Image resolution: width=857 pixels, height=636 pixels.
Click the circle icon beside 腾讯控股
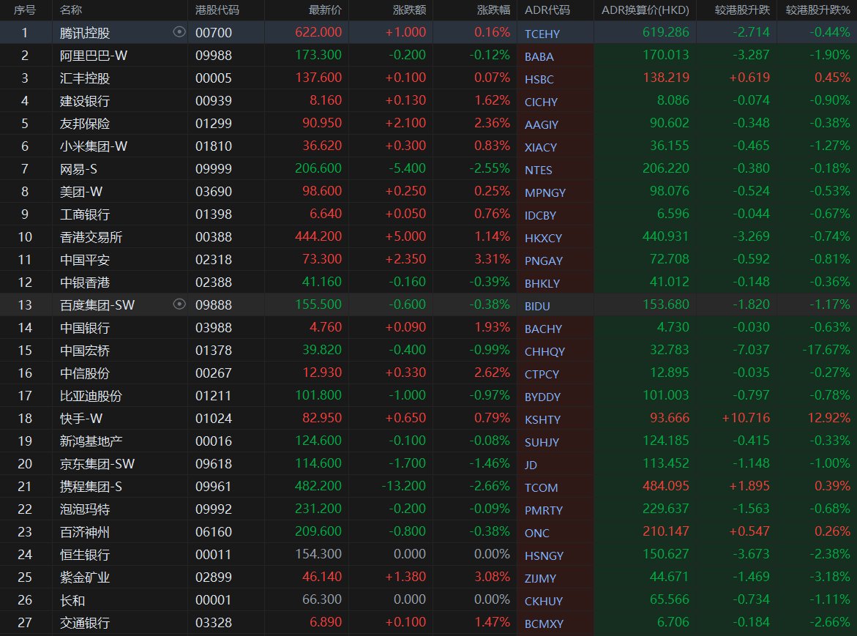point(179,32)
